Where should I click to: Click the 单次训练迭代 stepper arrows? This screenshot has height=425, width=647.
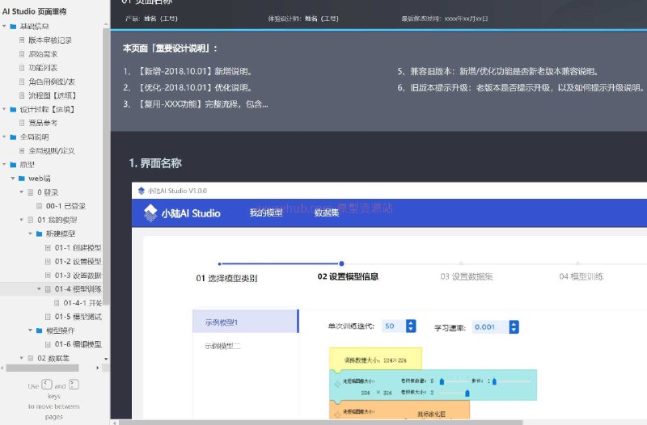pyautogui.click(x=411, y=326)
